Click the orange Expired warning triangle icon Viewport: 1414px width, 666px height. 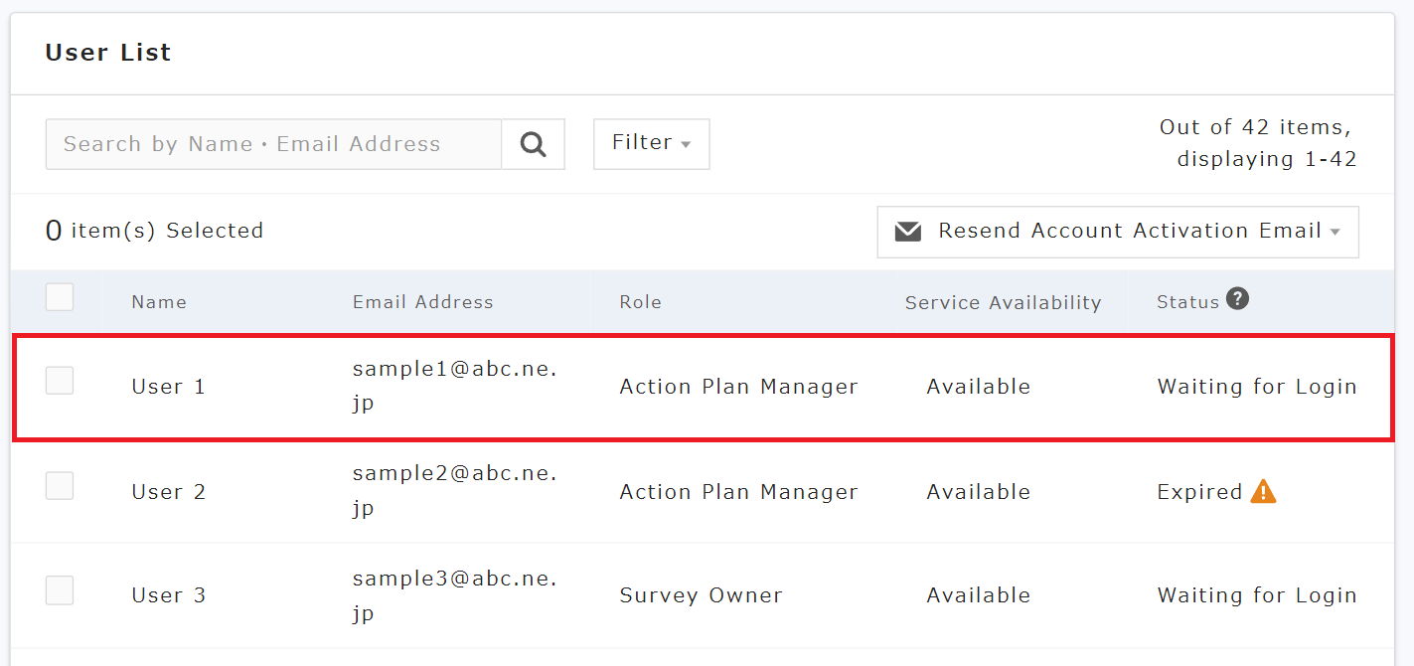1263,491
